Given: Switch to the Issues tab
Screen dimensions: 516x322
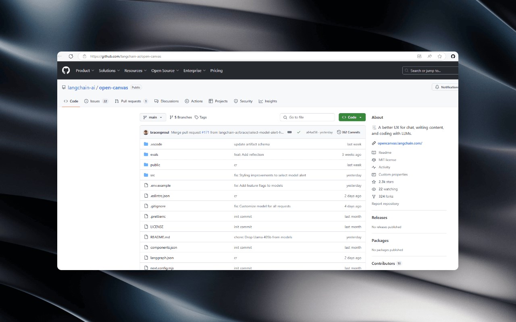Looking at the screenshot, I should [96, 101].
